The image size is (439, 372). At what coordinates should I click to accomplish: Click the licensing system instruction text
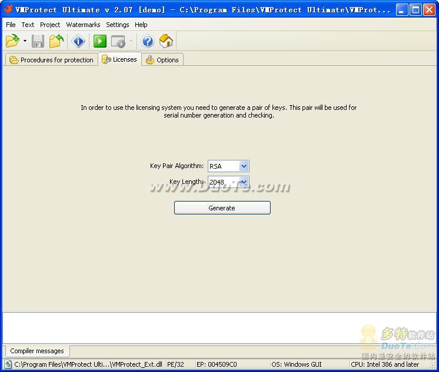click(219, 111)
